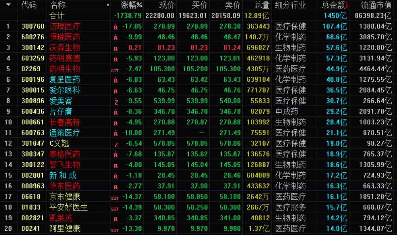Click the R flag on 凯莱英 row
397x235 pixels.
[116, 219]
